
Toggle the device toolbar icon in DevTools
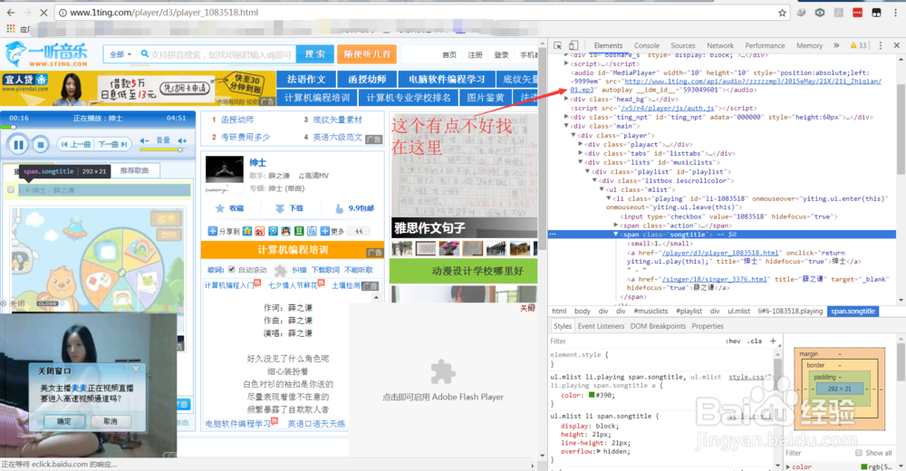(x=573, y=45)
